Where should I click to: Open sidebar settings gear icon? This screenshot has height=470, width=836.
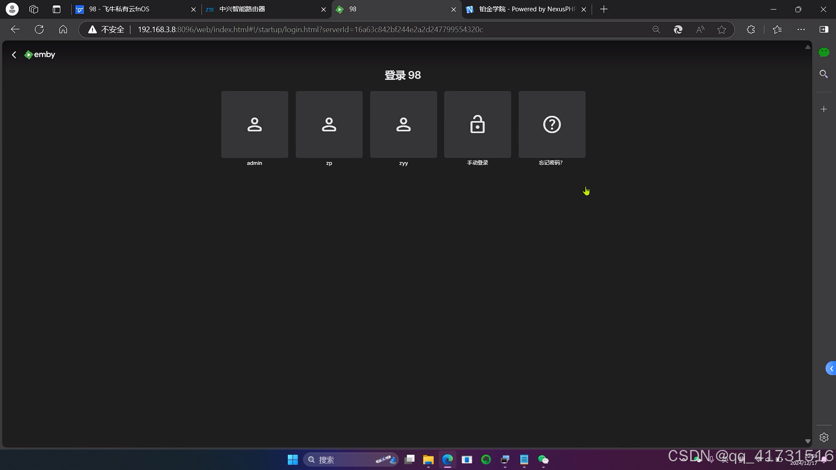click(823, 437)
